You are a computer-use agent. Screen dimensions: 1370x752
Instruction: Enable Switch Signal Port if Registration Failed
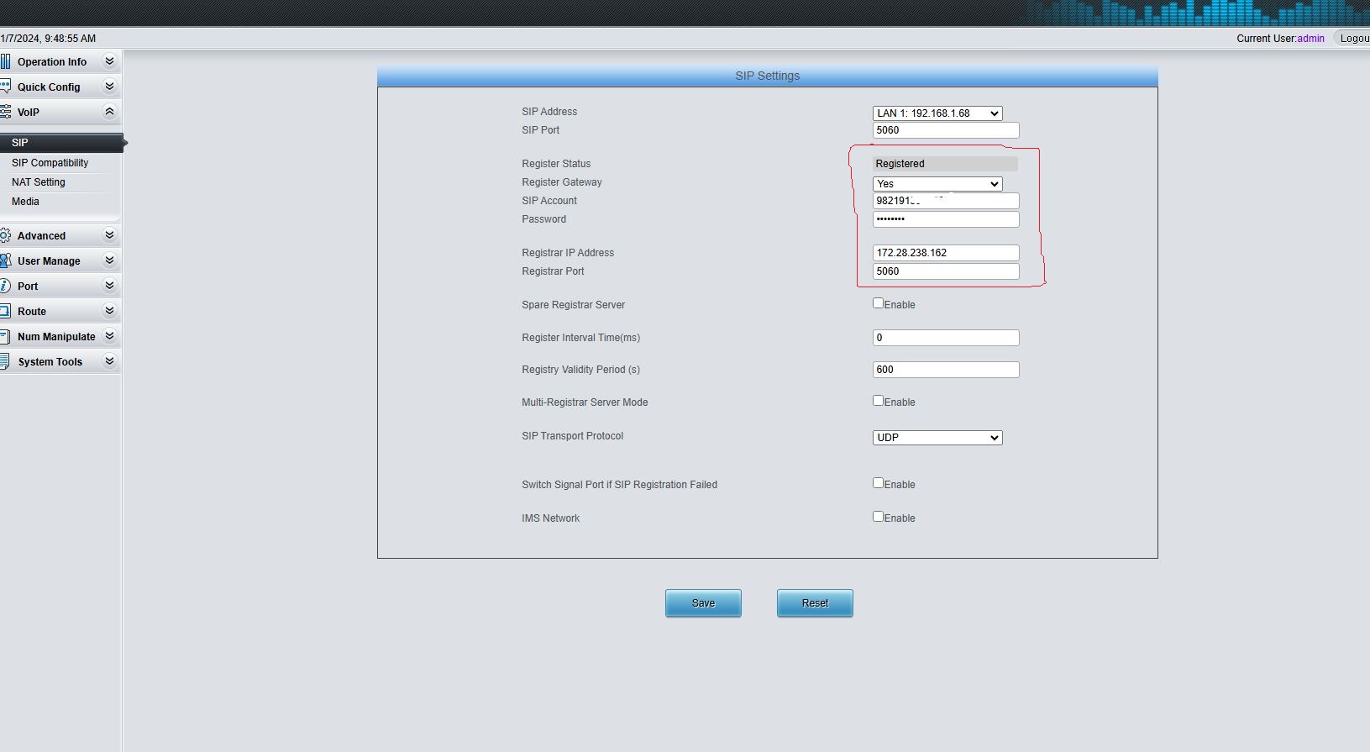coord(878,483)
